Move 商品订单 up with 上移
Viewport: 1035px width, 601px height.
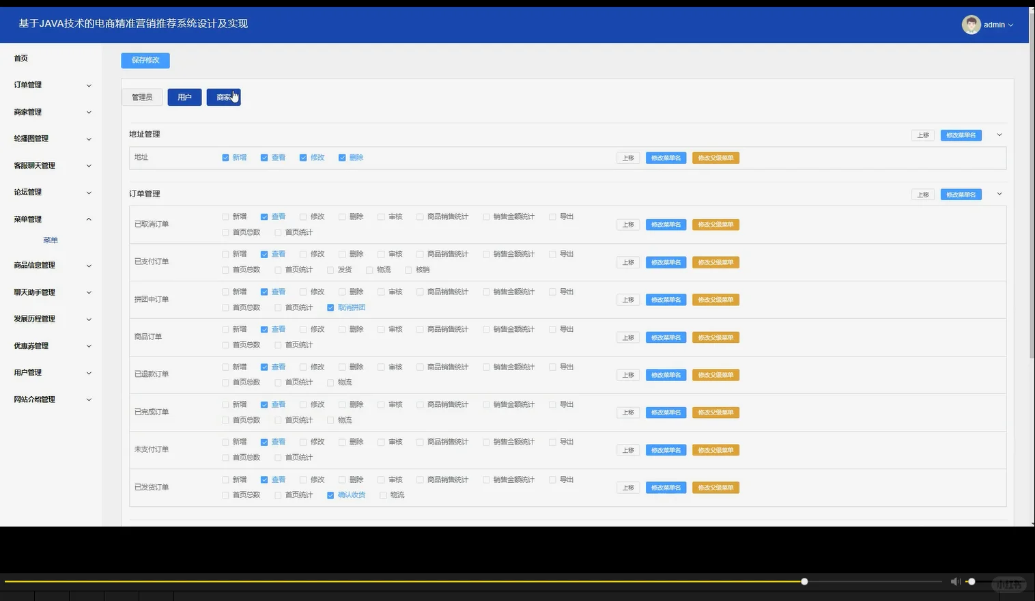point(628,337)
